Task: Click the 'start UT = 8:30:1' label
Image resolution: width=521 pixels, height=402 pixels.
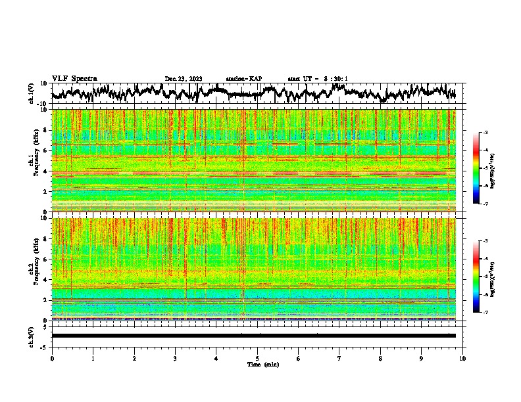Action: tap(318, 79)
